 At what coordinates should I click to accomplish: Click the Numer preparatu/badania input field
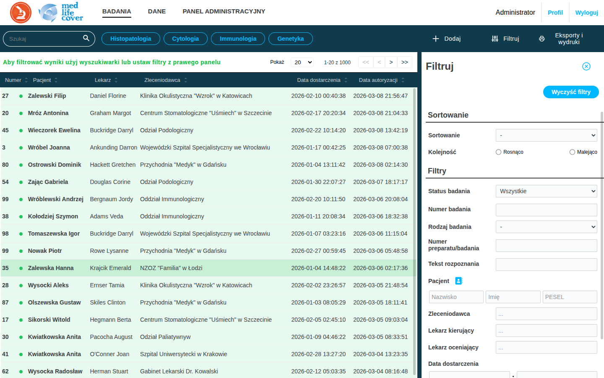(546, 246)
